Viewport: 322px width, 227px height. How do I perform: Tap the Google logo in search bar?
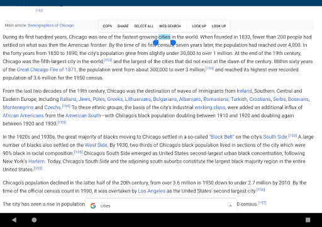[x=93, y=206]
